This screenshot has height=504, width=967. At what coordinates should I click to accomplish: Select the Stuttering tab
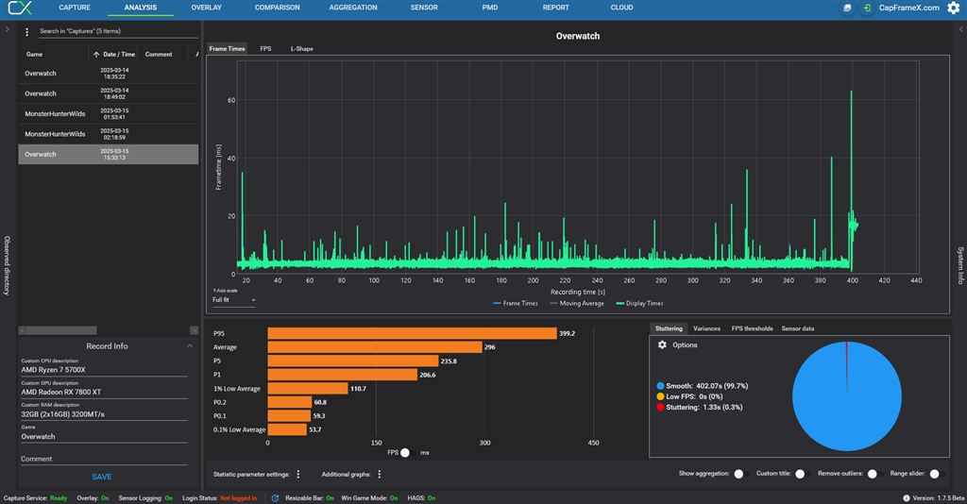(669, 328)
